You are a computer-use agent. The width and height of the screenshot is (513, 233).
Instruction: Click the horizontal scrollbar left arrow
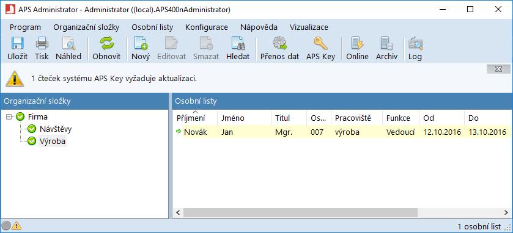[x=179, y=213]
